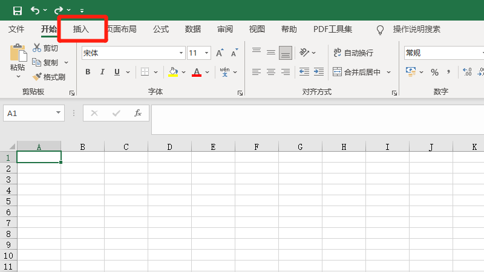The width and height of the screenshot is (484, 272).
Task: Select the Format Painter (格式刷) tool
Action: (37, 77)
